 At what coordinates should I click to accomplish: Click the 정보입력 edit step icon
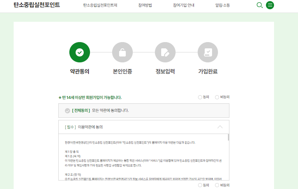point(165,52)
